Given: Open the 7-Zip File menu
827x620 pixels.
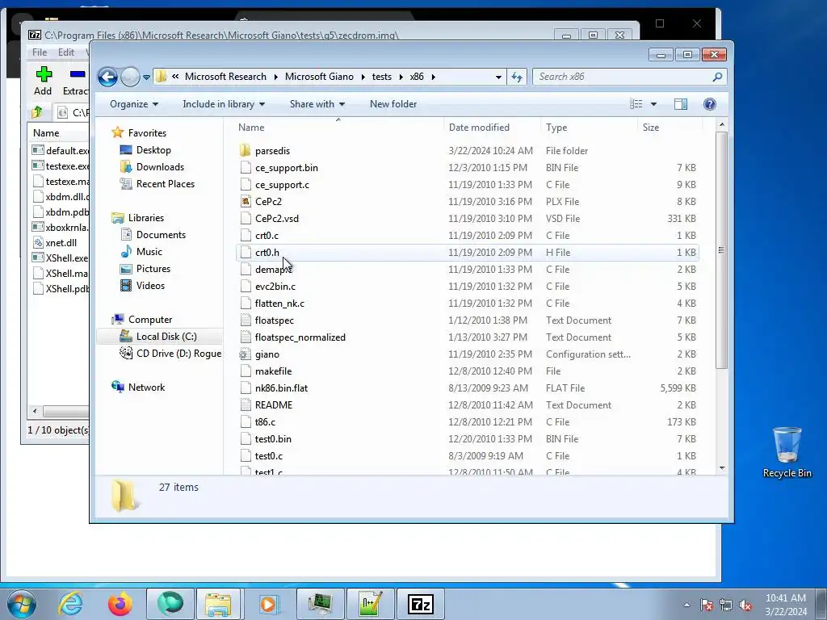Looking at the screenshot, I should coord(39,52).
